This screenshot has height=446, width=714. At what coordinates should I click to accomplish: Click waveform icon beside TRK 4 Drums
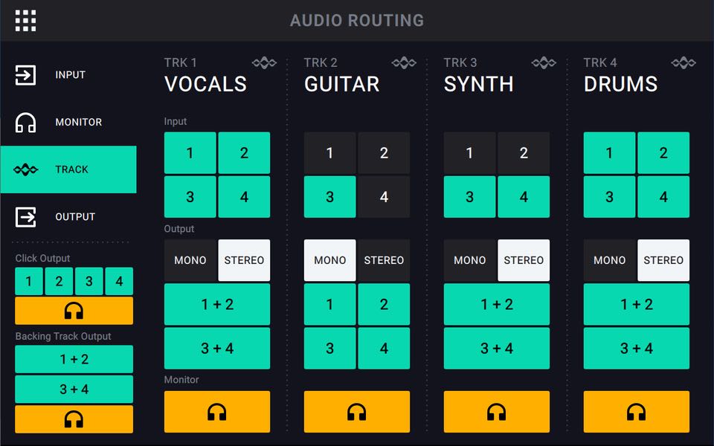(x=684, y=63)
